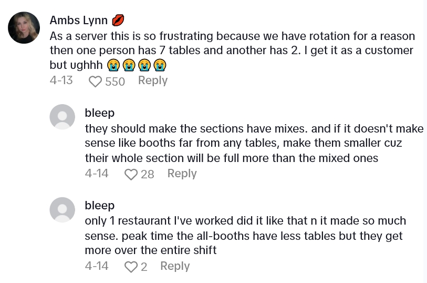427x283 pixels.
Task: Click the vertical scrollbar on the right edge
Action: click(425, 141)
